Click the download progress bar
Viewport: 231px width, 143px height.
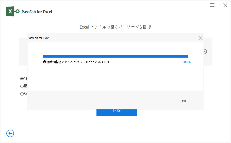[115, 56]
